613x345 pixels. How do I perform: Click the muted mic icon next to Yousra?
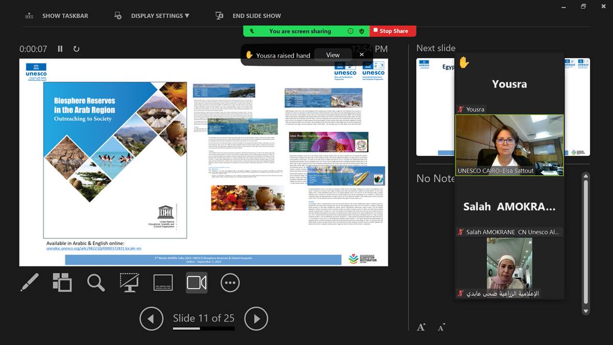pos(460,109)
